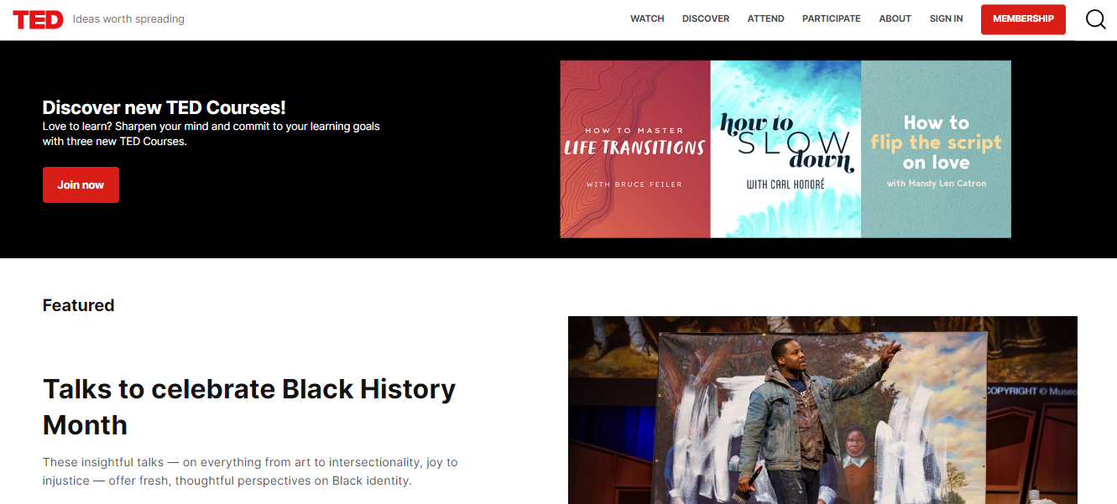This screenshot has width=1117, height=504.
Task: Open search with the magnifying glass icon
Action: click(1095, 19)
